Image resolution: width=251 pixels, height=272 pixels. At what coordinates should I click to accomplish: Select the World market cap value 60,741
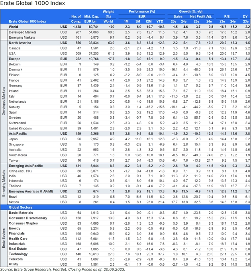[93, 27]
